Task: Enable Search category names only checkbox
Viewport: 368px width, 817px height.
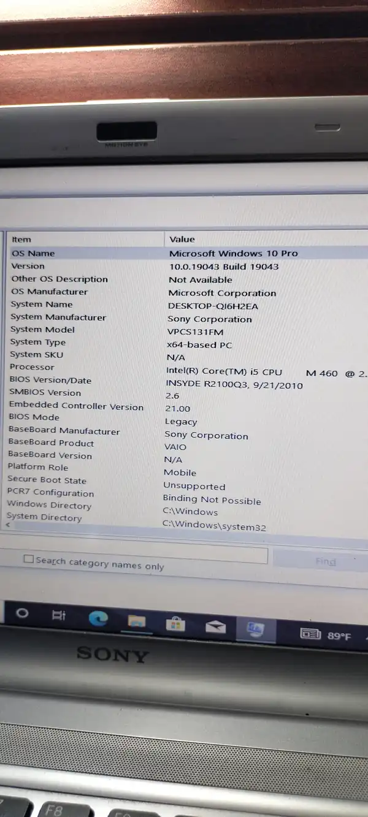Action: point(28,559)
